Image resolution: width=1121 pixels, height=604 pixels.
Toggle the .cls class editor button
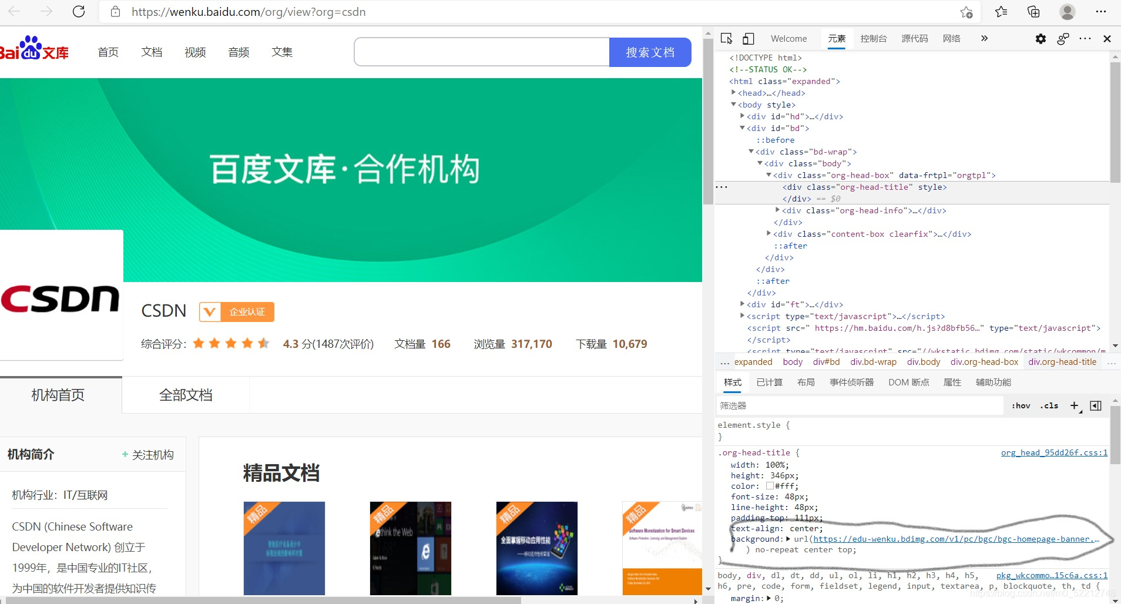(x=1049, y=405)
